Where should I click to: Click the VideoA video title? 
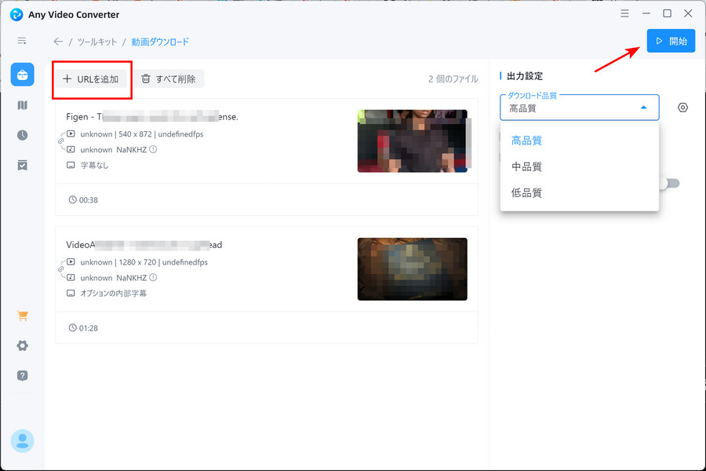[144, 245]
